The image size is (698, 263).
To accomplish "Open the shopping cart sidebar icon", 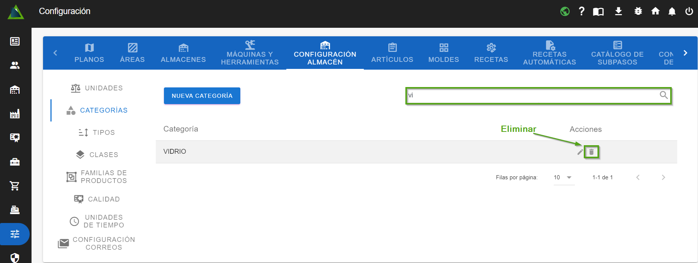I will [x=15, y=186].
